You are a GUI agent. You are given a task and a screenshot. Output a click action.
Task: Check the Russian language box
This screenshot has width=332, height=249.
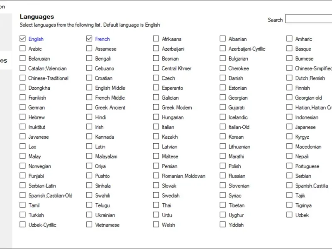point(223,176)
